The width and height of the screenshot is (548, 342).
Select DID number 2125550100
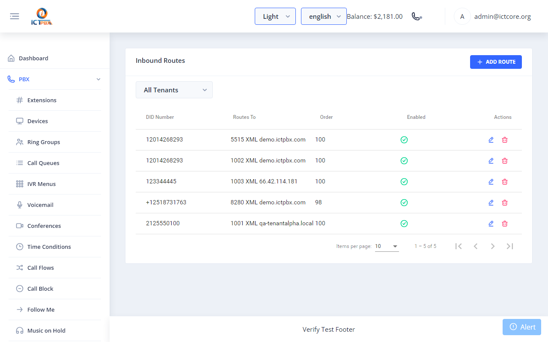[163, 223]
